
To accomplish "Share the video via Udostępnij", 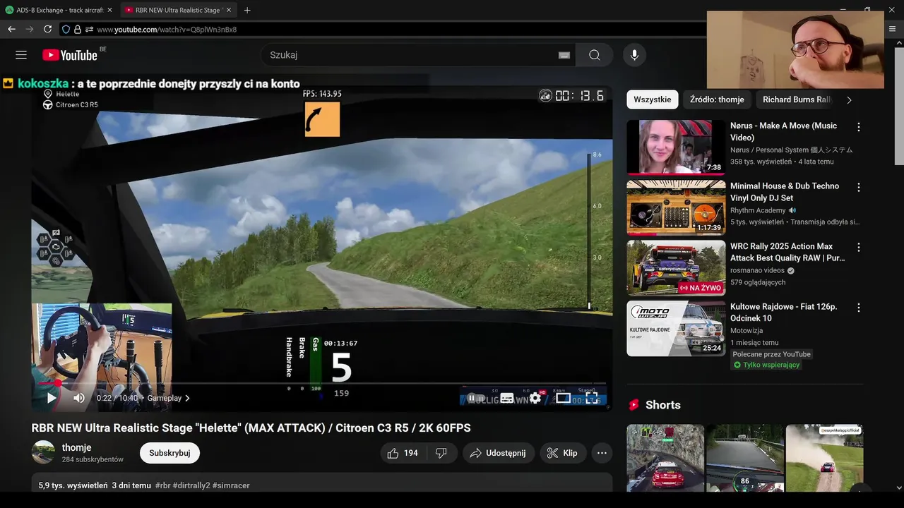I will tap(498, 453).
